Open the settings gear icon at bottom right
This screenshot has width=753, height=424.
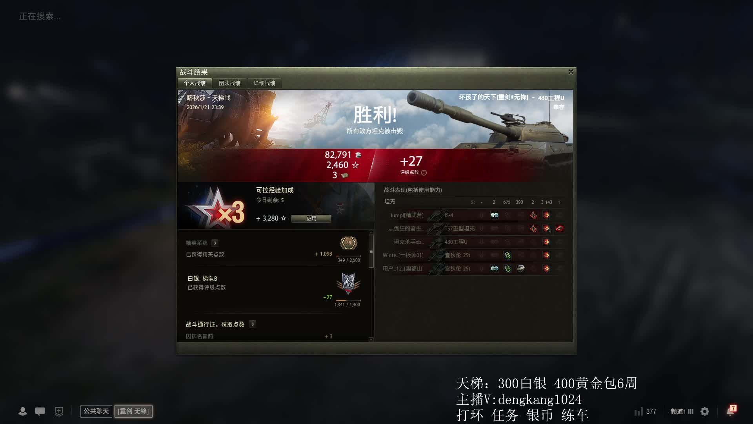click(705, 411)
